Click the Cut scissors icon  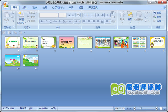13,13
